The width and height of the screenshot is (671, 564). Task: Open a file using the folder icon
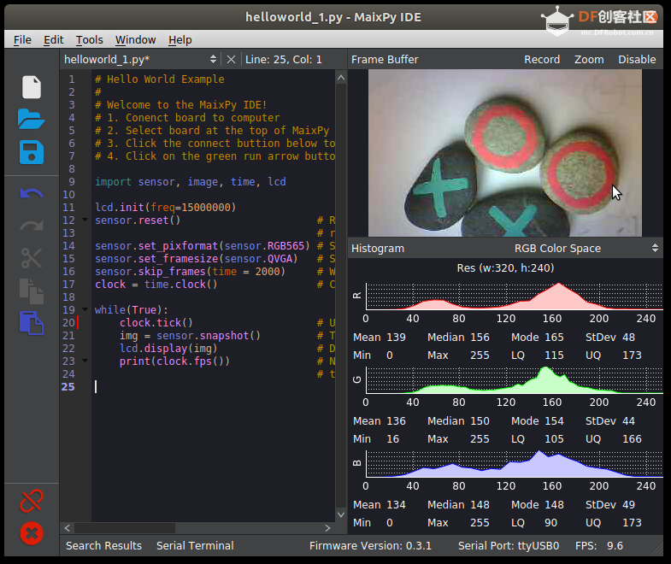[x=32, y=119]
